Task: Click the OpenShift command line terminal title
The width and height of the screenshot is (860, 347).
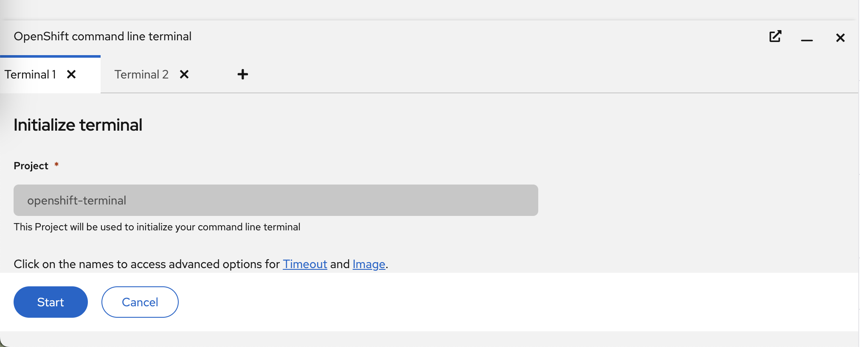Action: [x=102, y=36]
